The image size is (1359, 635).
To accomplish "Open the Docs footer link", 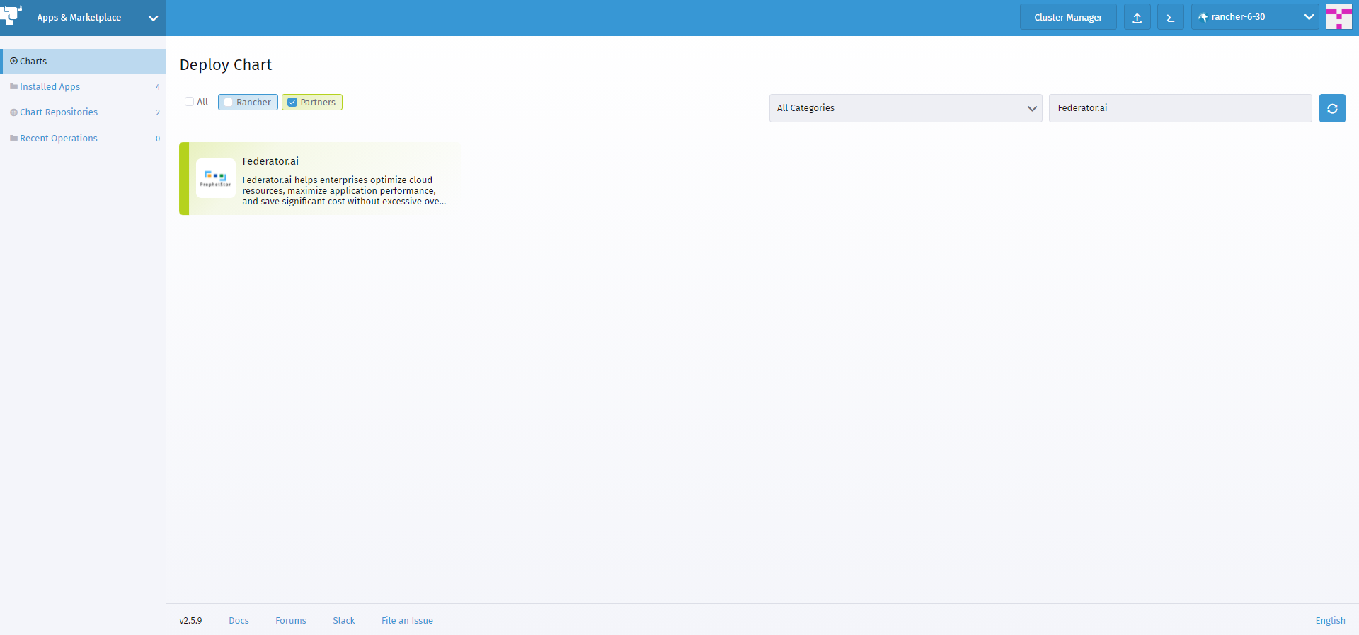I will pyautogui.click(x=239, y=620).
